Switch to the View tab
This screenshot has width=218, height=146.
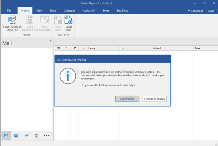tap(39, 11)
